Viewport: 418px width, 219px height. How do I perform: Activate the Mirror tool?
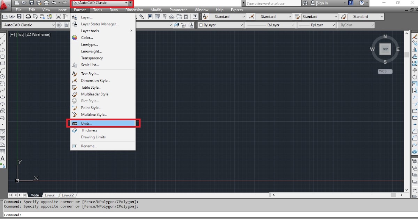coord(415,50)
